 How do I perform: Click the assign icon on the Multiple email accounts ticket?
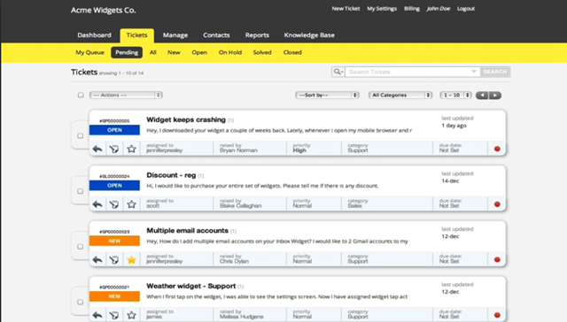click(114, 259)
